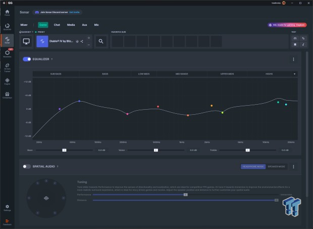Select Speaker Mode
313x229 pixels.
coord(277,167)
